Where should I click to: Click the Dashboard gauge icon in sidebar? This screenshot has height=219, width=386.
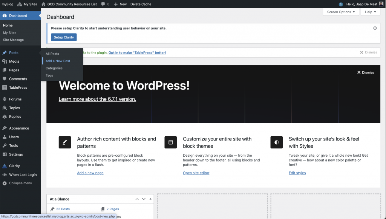[5, 15]
